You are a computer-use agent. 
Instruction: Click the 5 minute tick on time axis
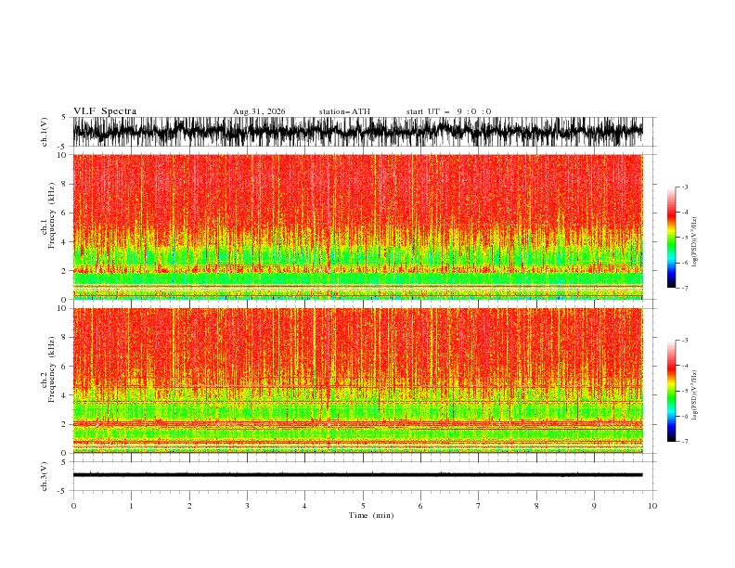tap(363, 506)
